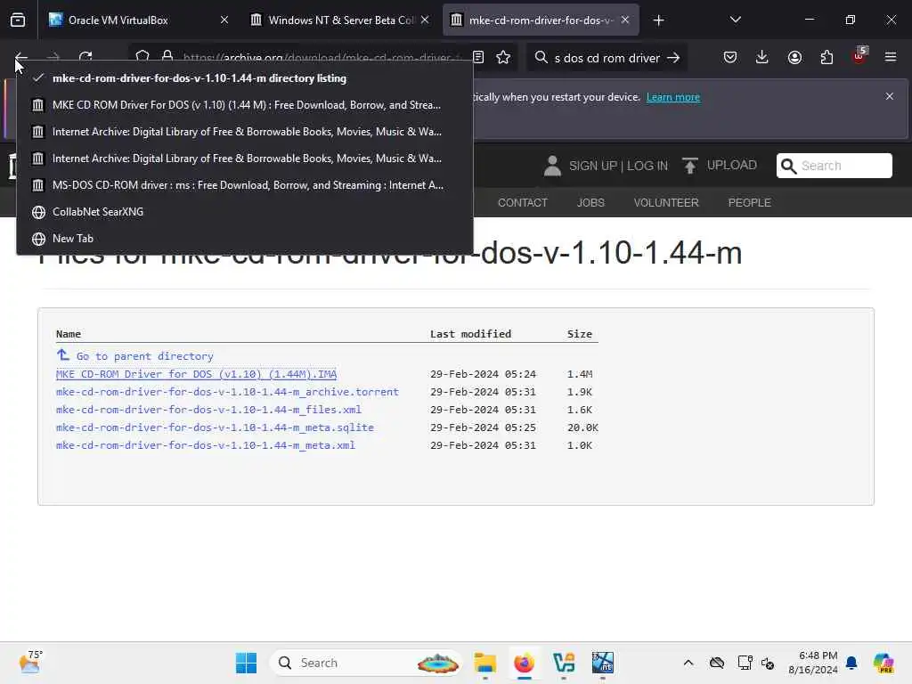Open reader view icon in the address bar
The height and width of the screenshot is (684, 912).
pos(478,57)
